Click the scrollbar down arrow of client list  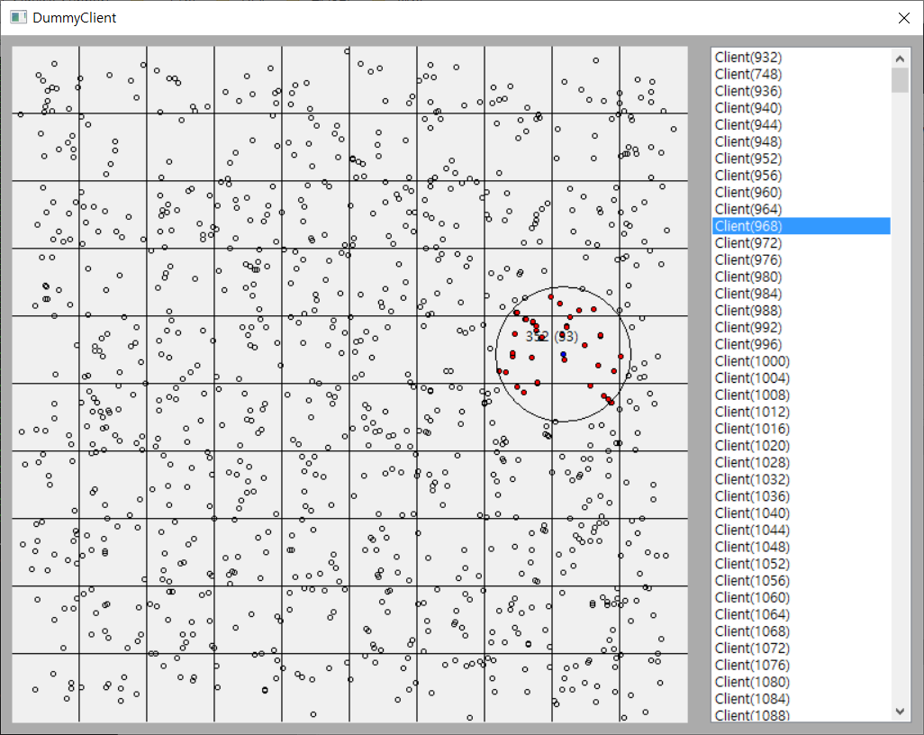900,711
